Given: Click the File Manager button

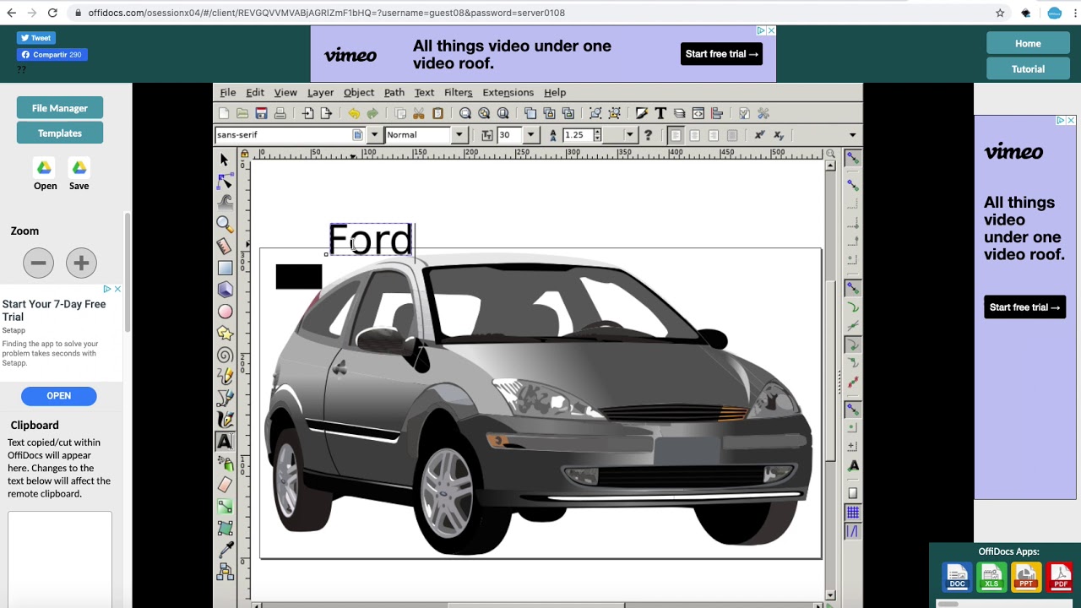Looking at the screenshot, I should (60, 108).
